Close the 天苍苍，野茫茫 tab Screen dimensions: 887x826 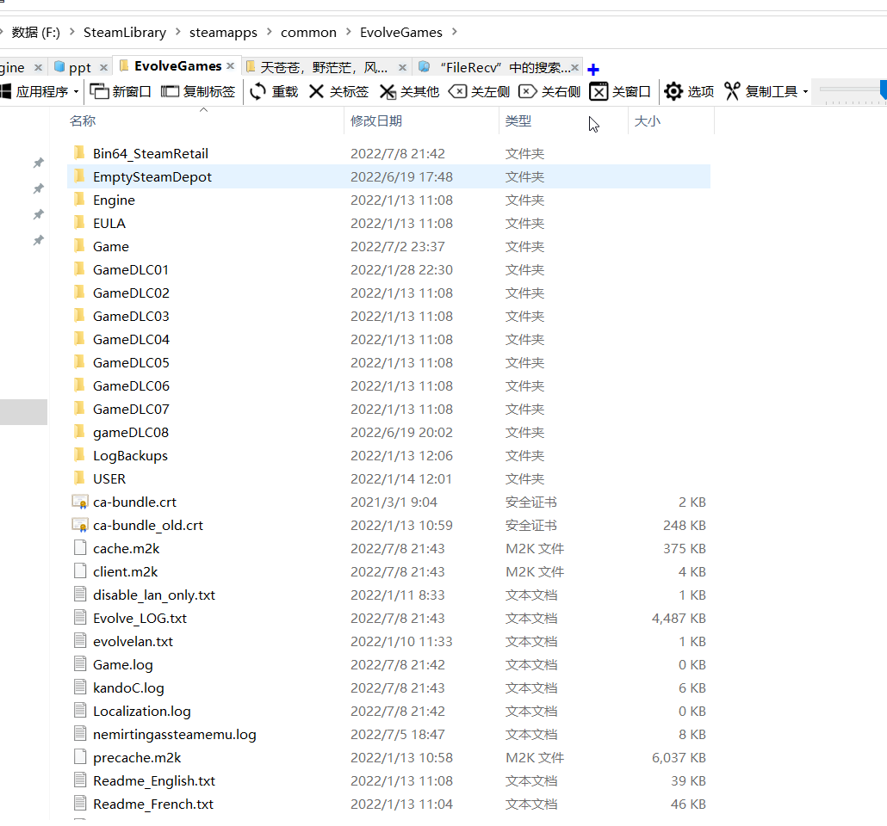(x=402, y=68)
